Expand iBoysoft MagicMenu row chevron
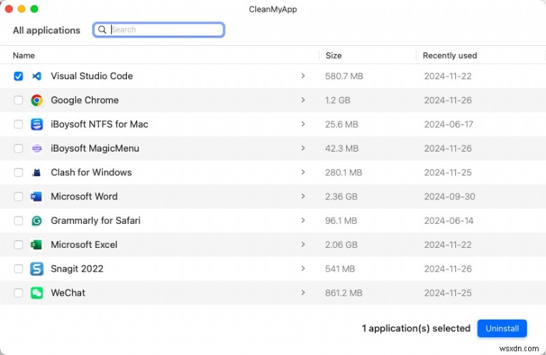 pyautogui.click(x=303, y=148)
